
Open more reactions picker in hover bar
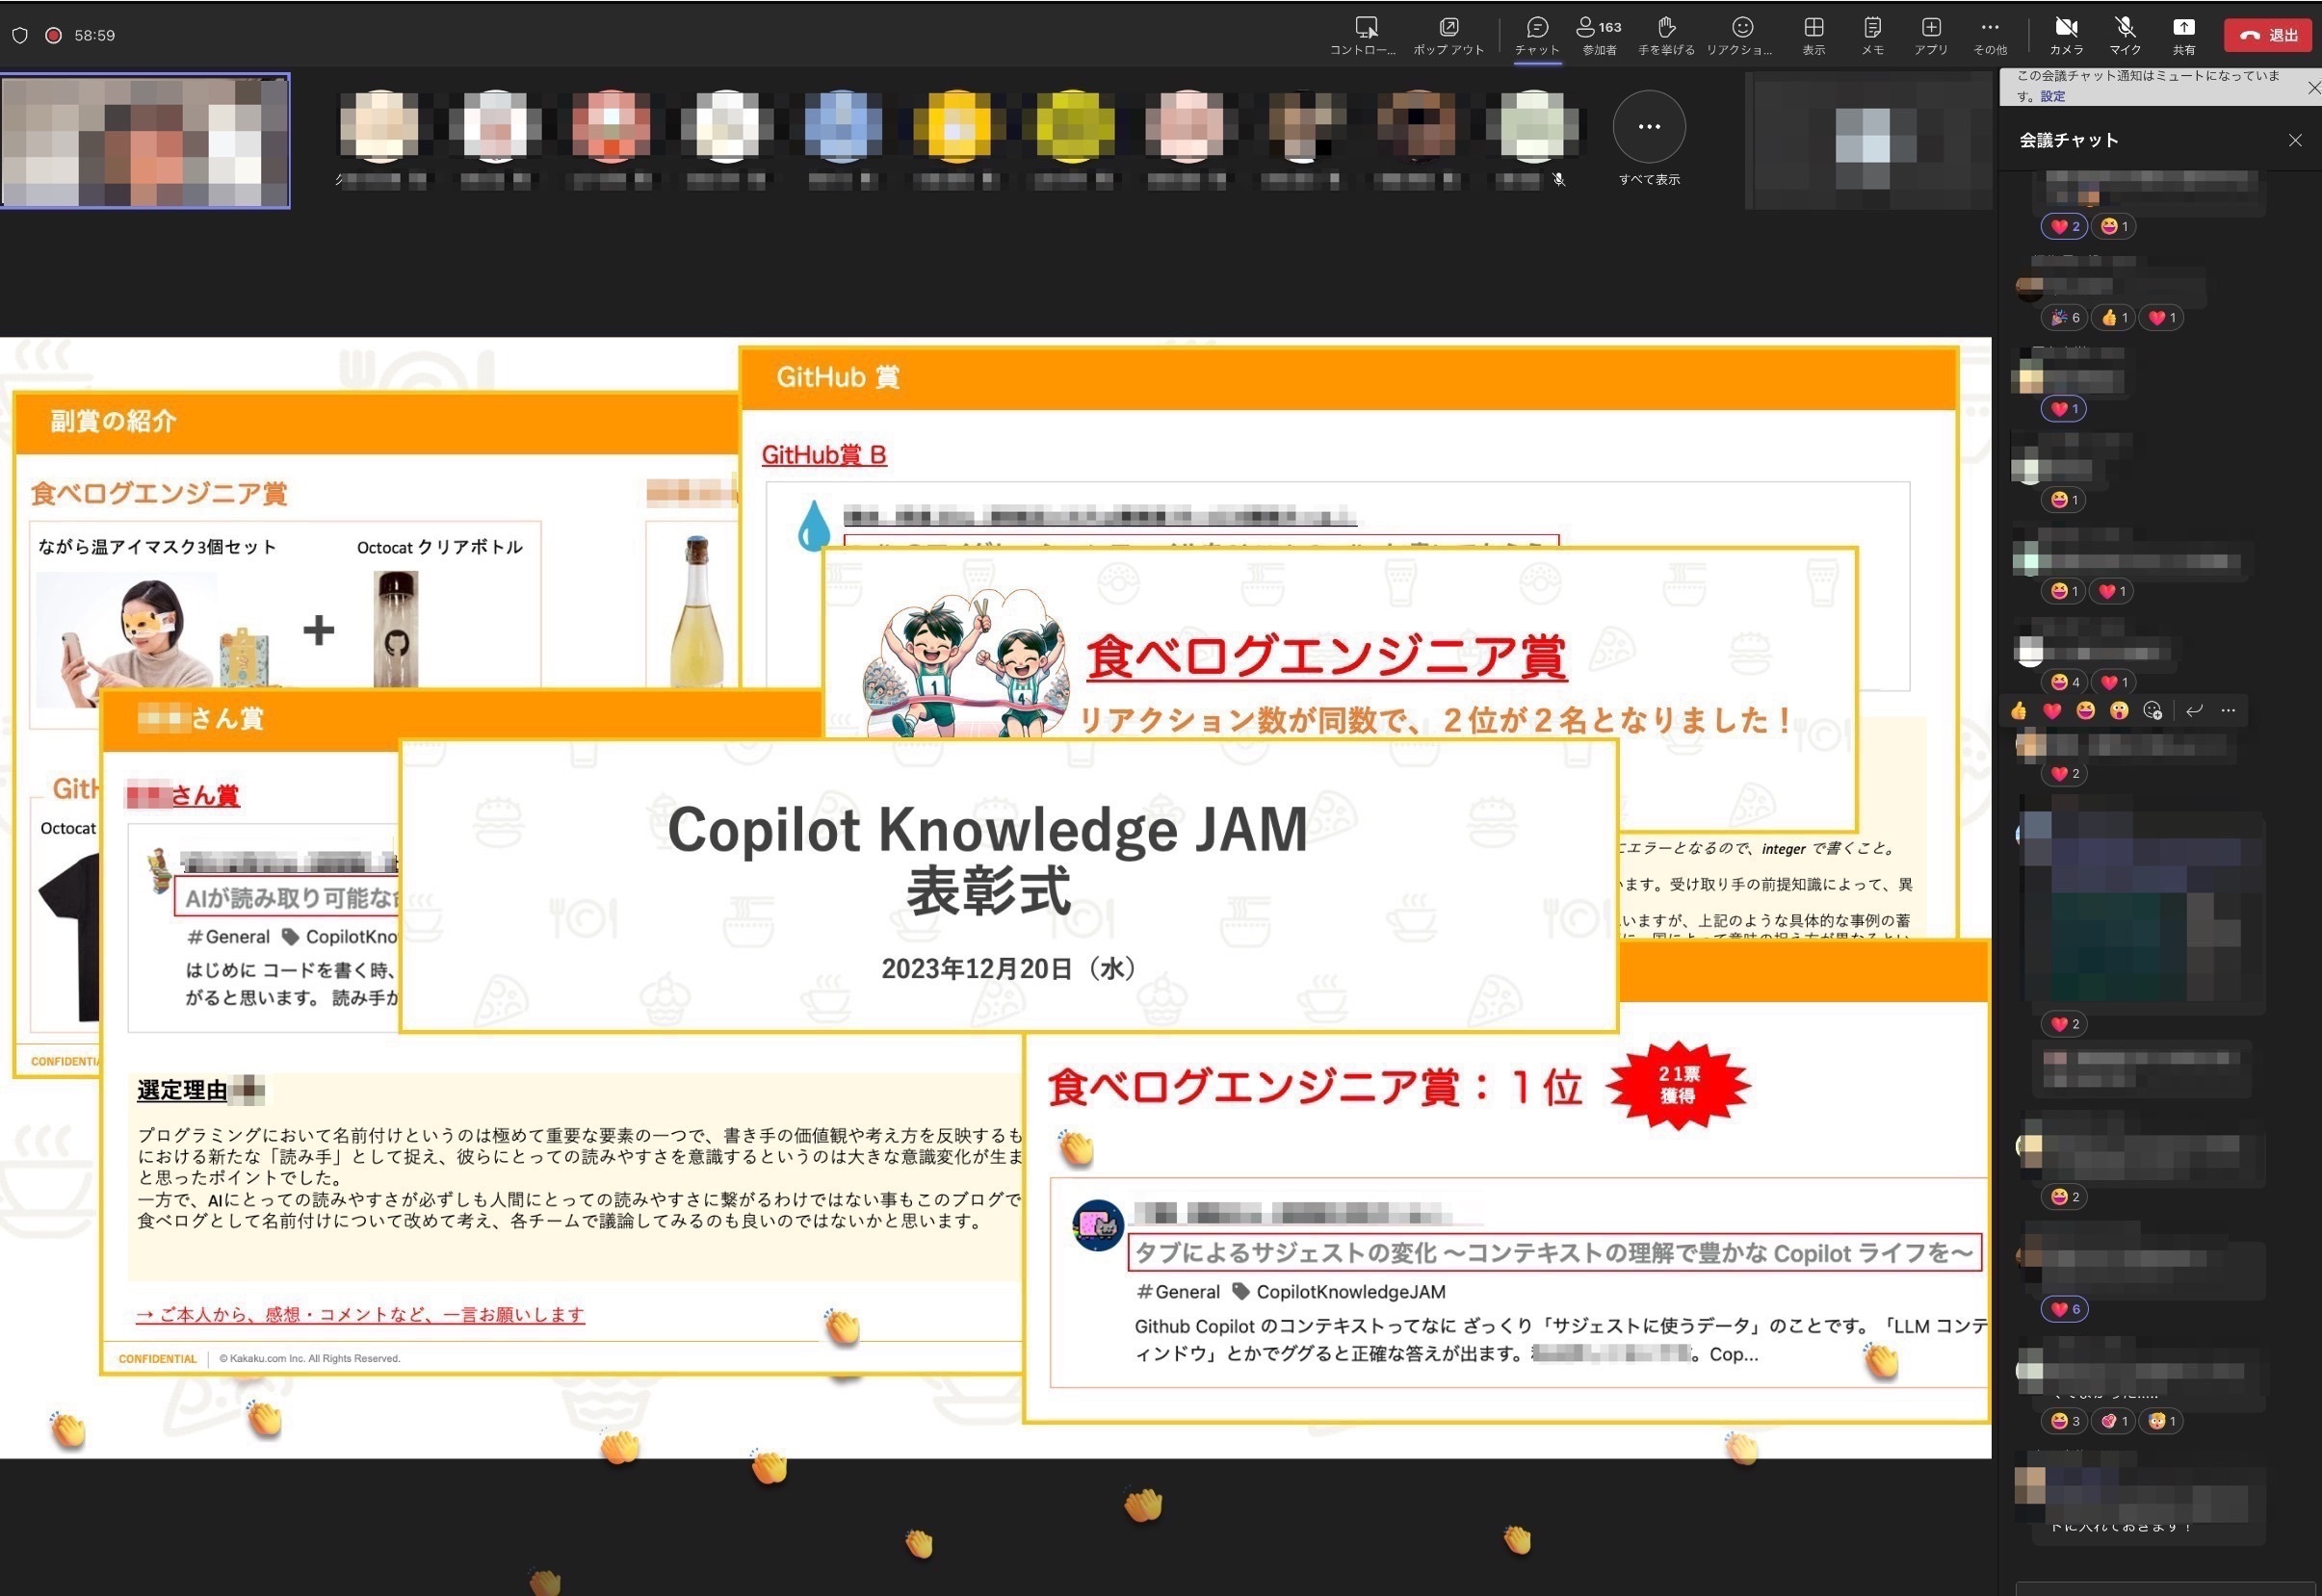pyautogui.click(x=2152, y=711)
